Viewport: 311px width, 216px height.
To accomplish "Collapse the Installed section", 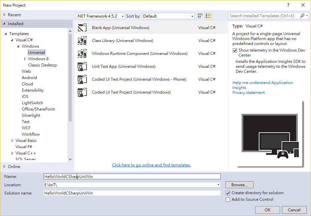I will point(4,23).
